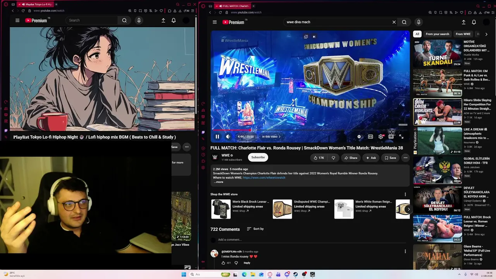496x279 pixels.
Task: Open the Windows Start menu
Action: pyautogui.click(x=184, y=274)
